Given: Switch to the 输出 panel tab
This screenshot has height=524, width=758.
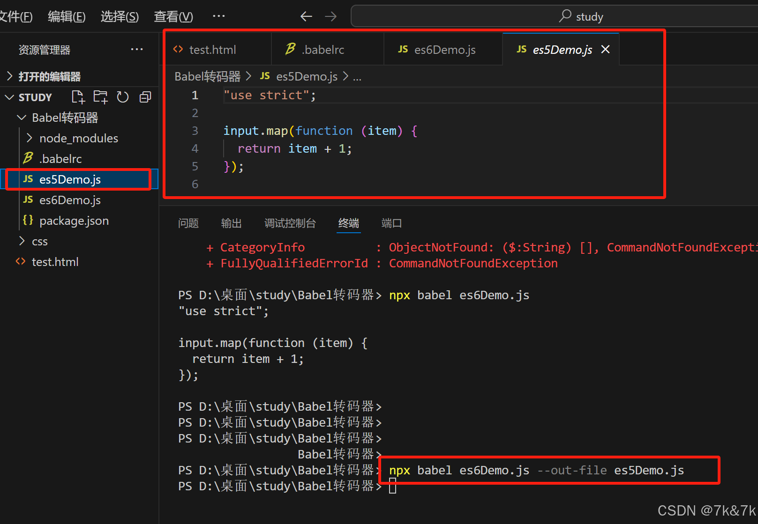Looking at the screenshot, I should pos(231,223).
